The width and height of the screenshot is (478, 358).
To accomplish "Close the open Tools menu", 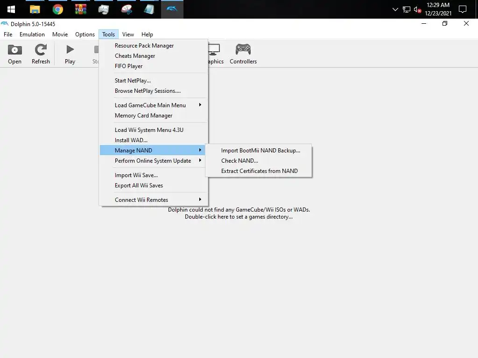I will pos(108,34).
